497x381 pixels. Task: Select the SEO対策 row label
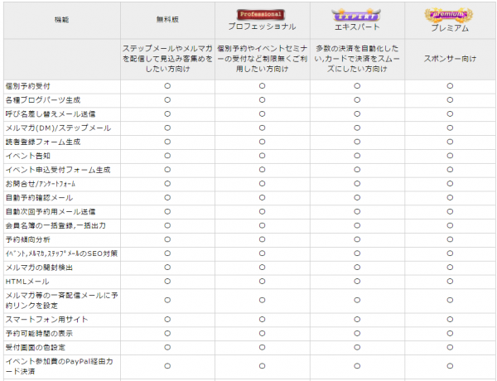click(61, 253)
